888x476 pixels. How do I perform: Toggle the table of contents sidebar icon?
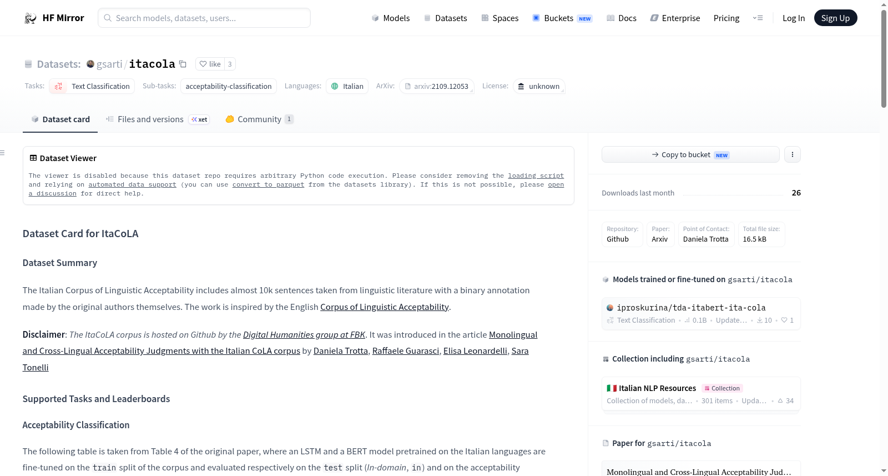pos(3,153)
